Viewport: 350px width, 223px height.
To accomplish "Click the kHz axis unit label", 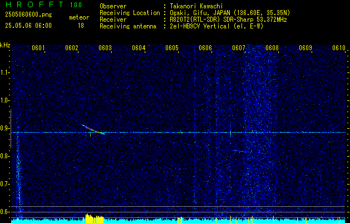I will (5, 45).
